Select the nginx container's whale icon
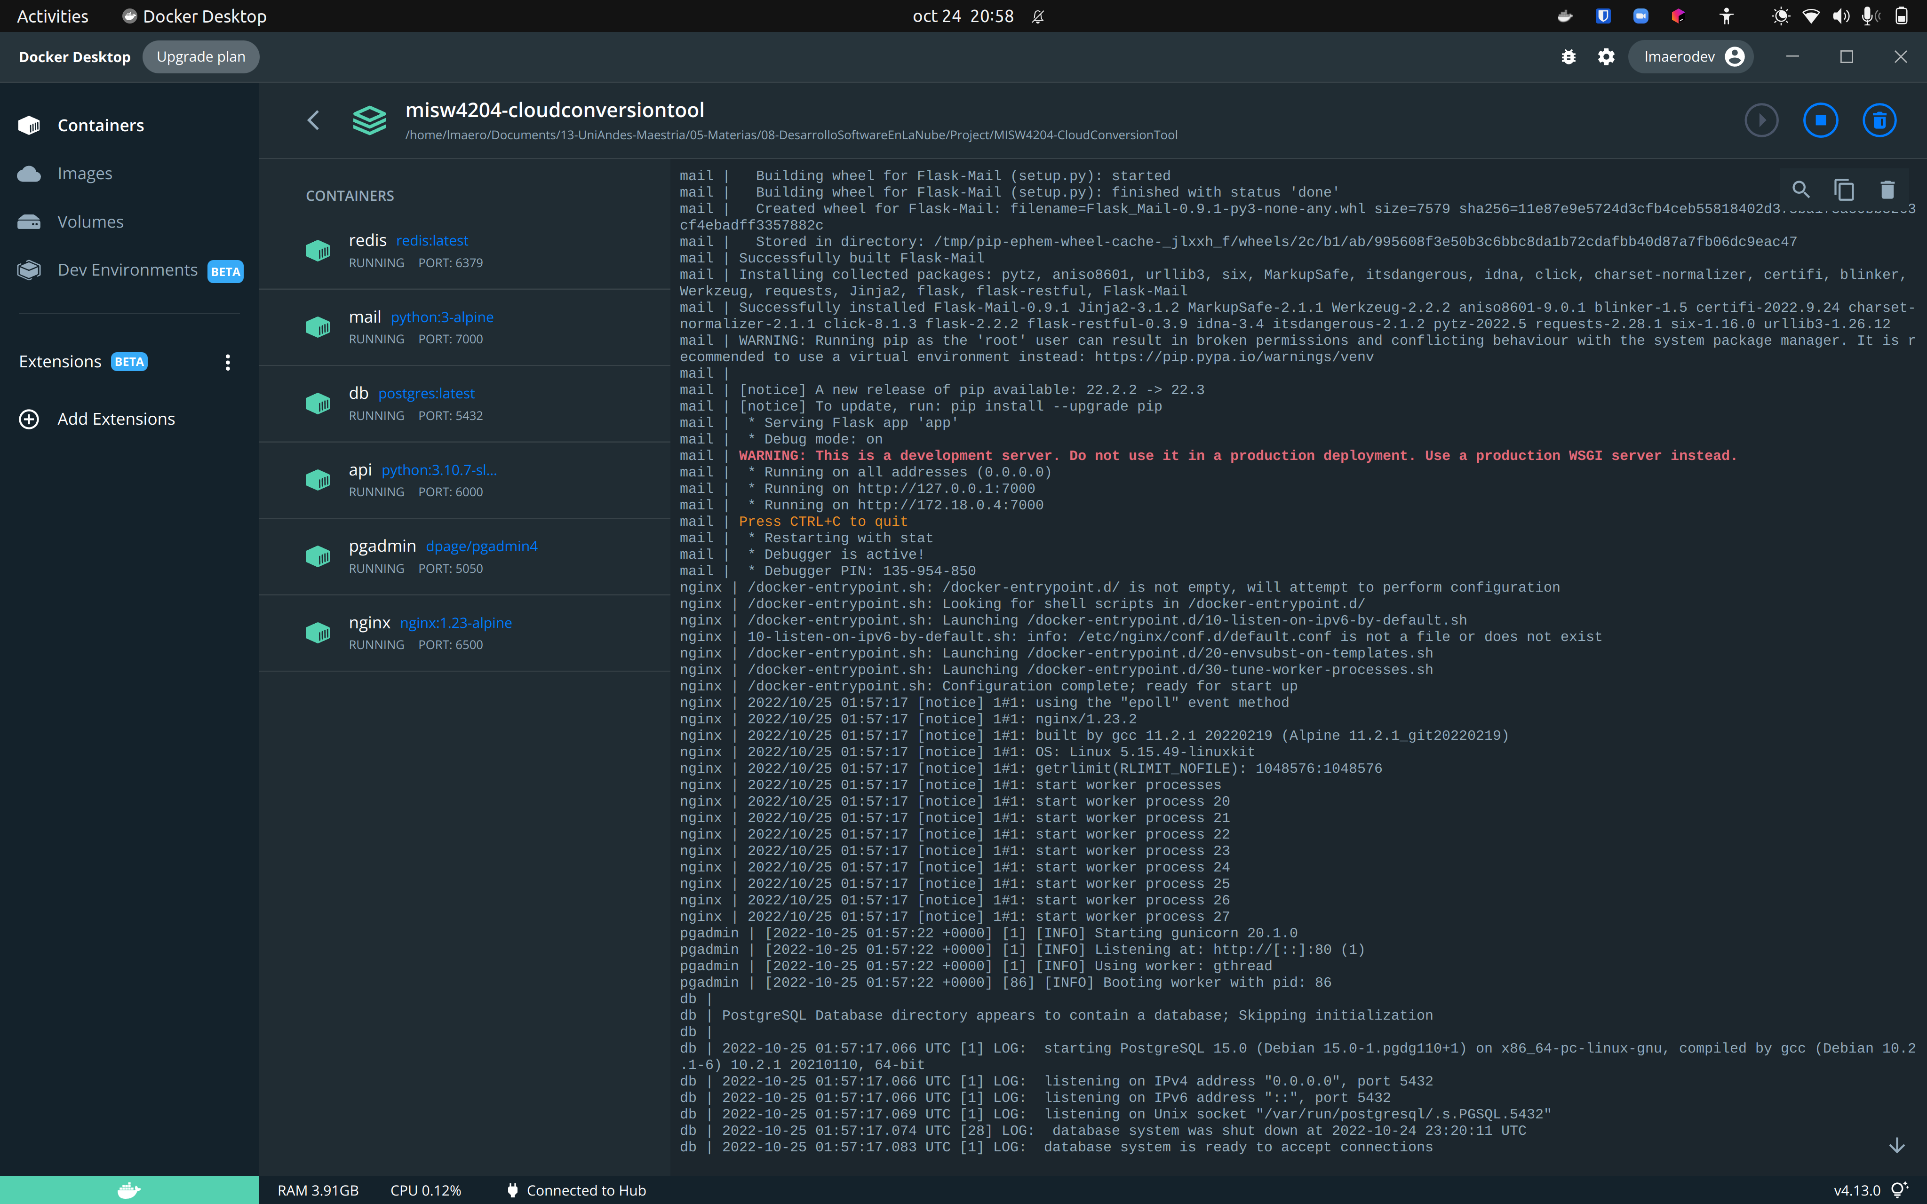 [x=318, y=632]
